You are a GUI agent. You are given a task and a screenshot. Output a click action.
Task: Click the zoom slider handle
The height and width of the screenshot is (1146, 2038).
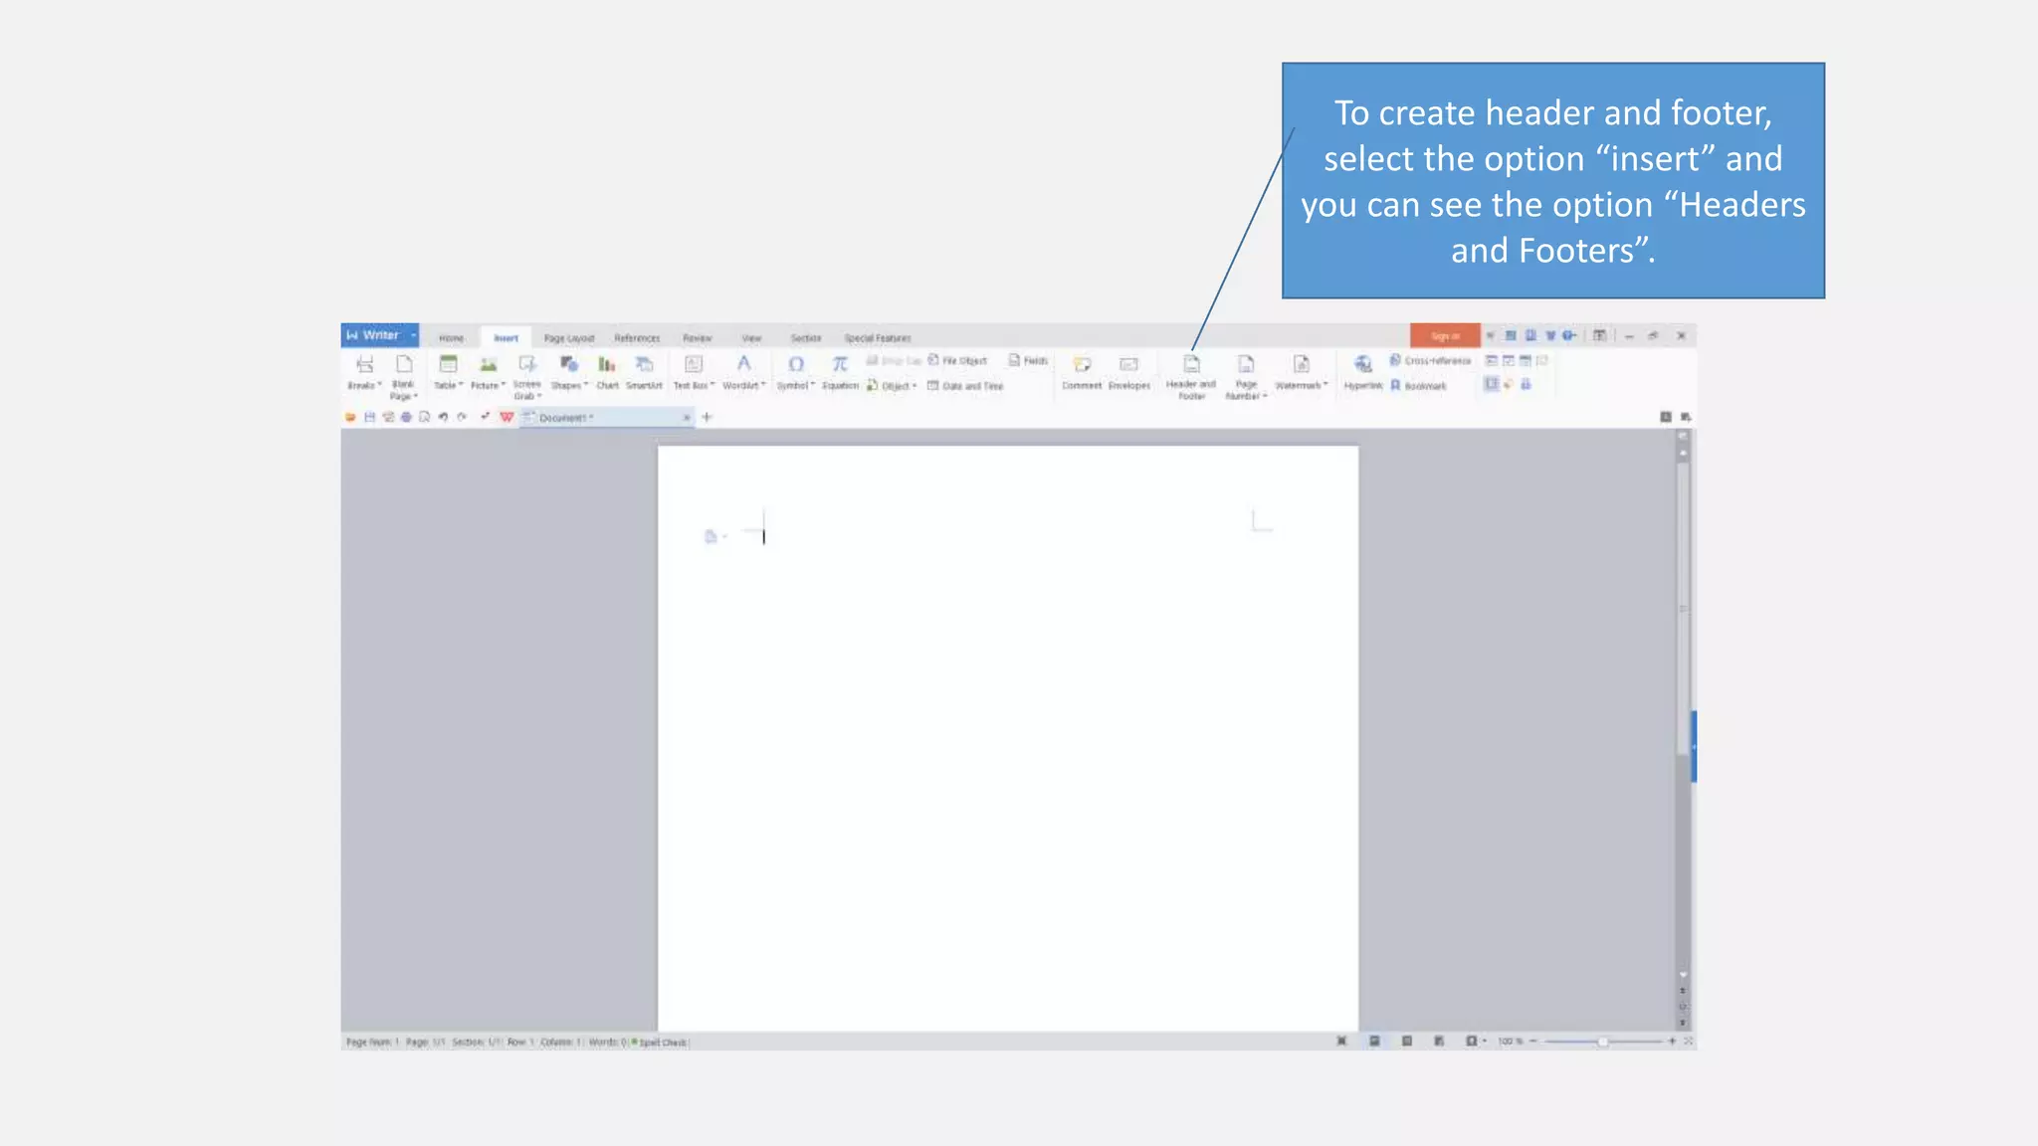pos(1602,1042)
